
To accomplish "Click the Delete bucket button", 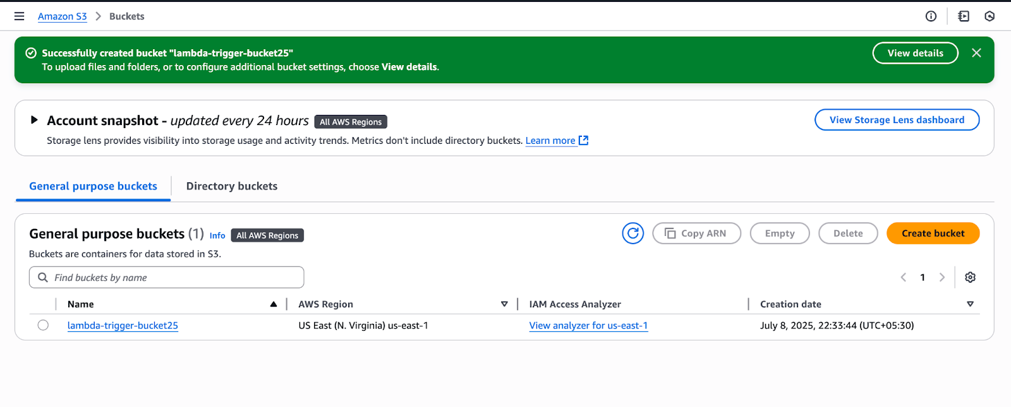I will point(848,233).
